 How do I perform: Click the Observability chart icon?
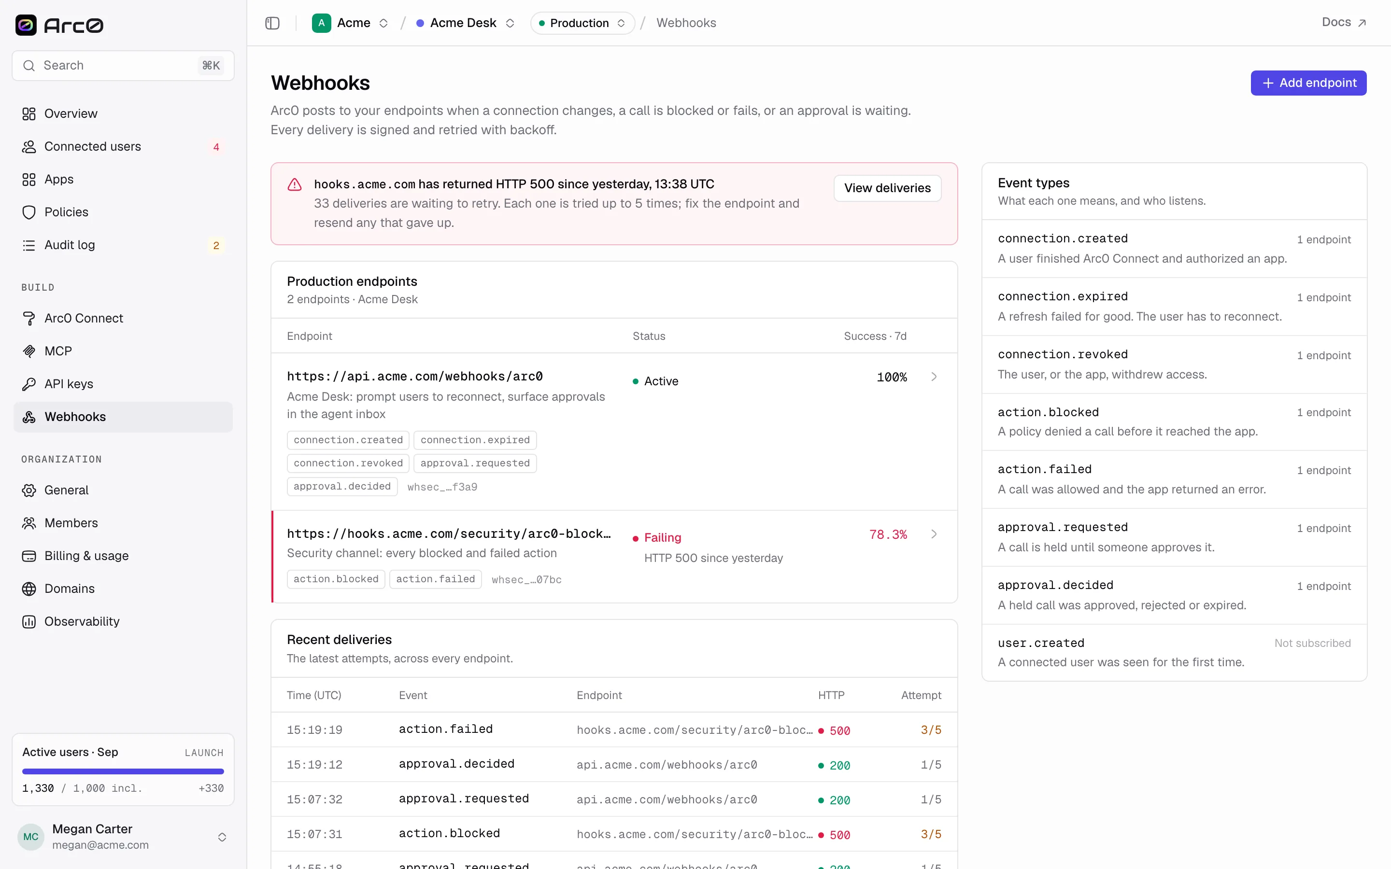coord(29,621)
